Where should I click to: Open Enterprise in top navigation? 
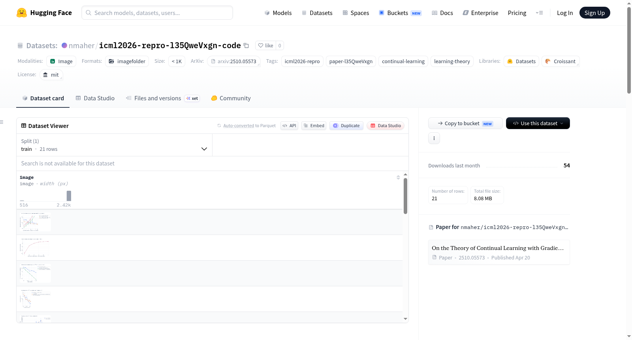(480, 13)
